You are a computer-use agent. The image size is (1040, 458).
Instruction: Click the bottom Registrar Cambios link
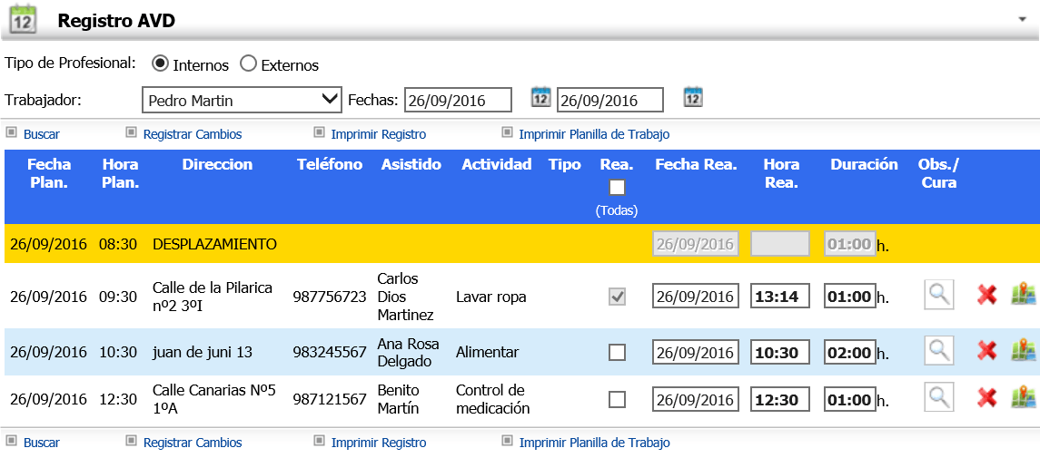coord(193,443)
